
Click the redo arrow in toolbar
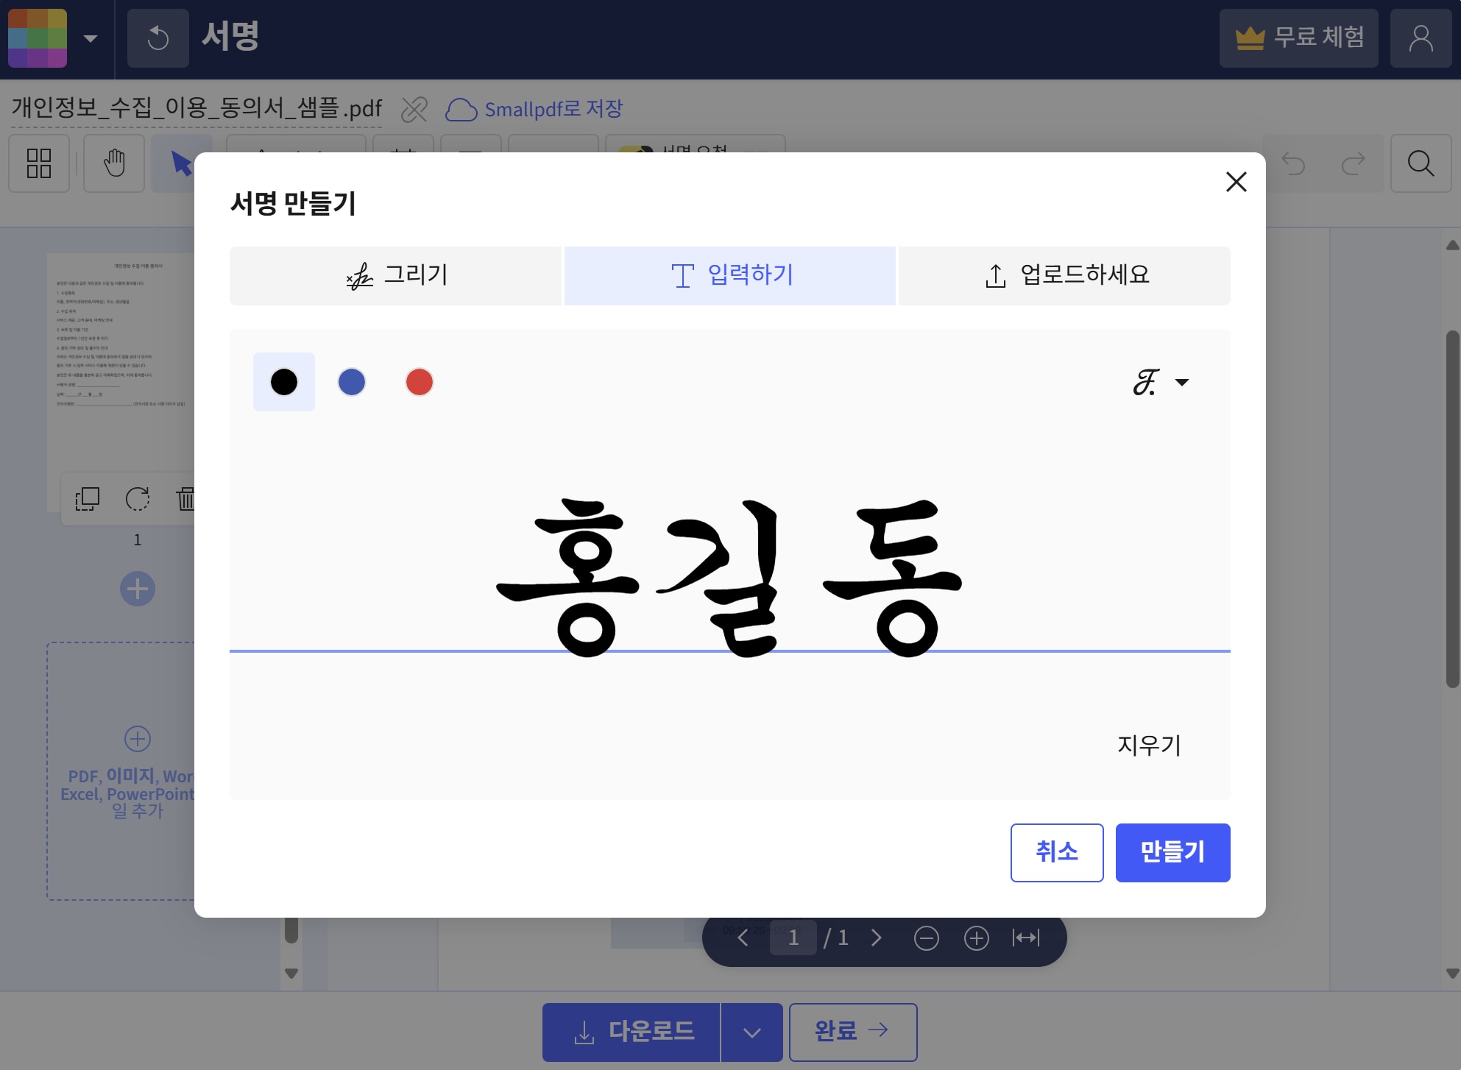tap(1353, 163)
